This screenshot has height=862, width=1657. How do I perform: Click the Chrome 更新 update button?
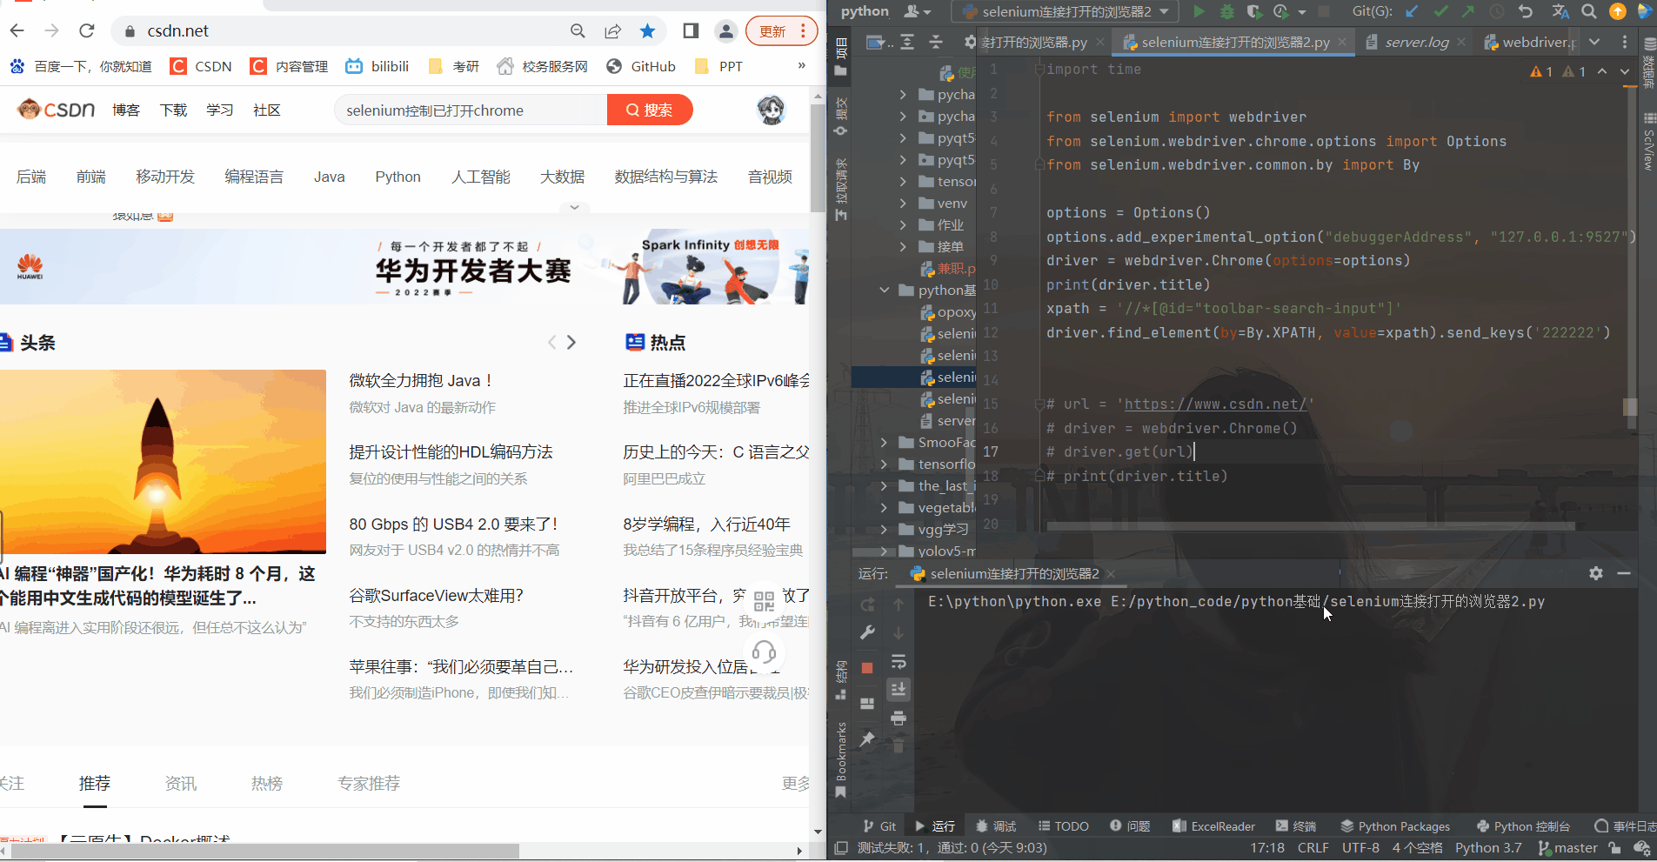[x=781, y=31]
